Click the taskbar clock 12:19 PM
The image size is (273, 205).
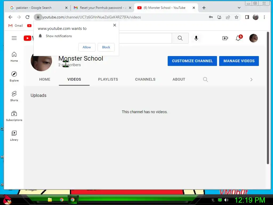click(x=250, y=200)
